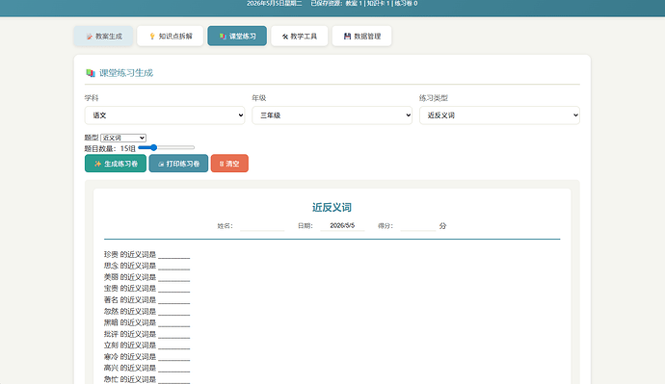The width and height of the screenshot is (665, 384).
Task: Open the 知识点拆解 tab
Action: click(170, 36)
